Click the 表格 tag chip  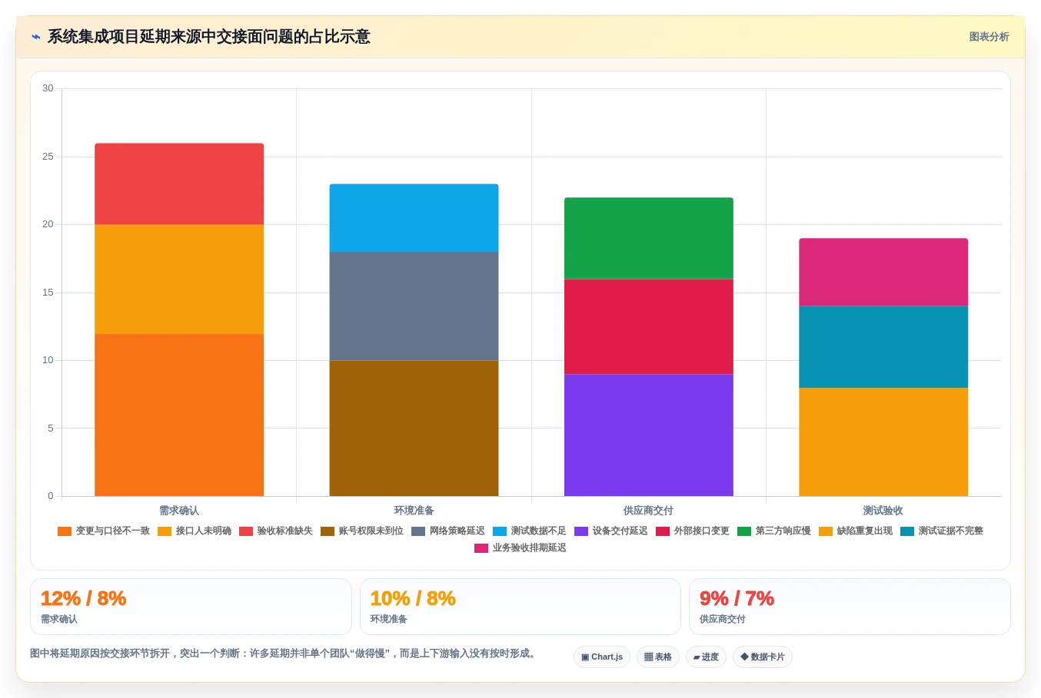(x=658, y=657)
